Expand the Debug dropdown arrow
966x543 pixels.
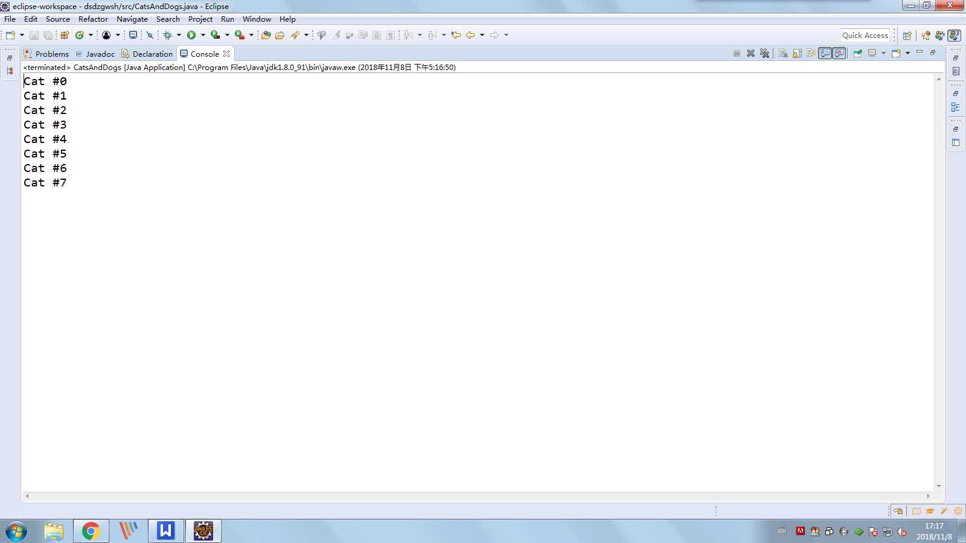[x=179, y=35]
